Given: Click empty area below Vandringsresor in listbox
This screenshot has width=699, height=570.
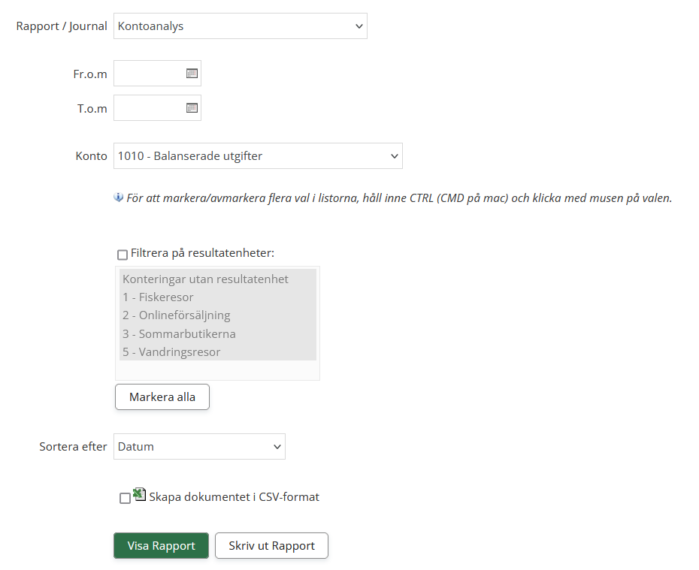Looking at the screenshot, I should coord(217,369).
